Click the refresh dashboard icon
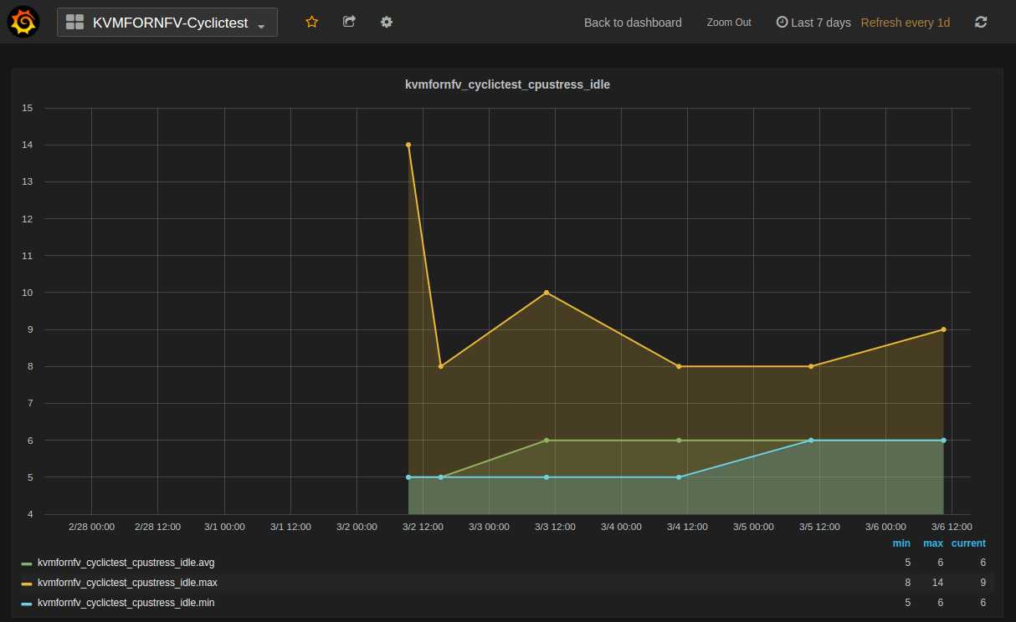 (x=981, y=23)
